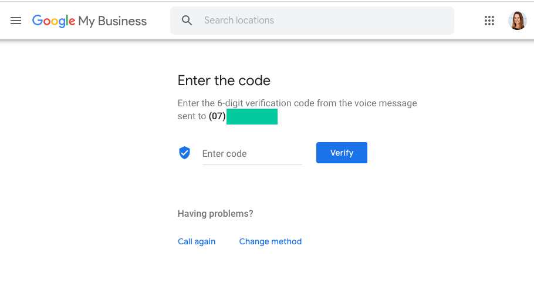Image resolution: width=534 pixels, height=306 pixels.
Task: Focus the Search locations field
Action: coord(312,21)
